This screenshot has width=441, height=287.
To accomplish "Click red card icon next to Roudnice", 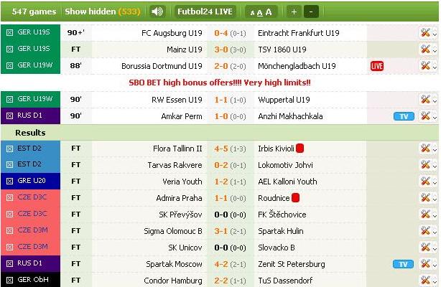I will click(x=295, y=197).
